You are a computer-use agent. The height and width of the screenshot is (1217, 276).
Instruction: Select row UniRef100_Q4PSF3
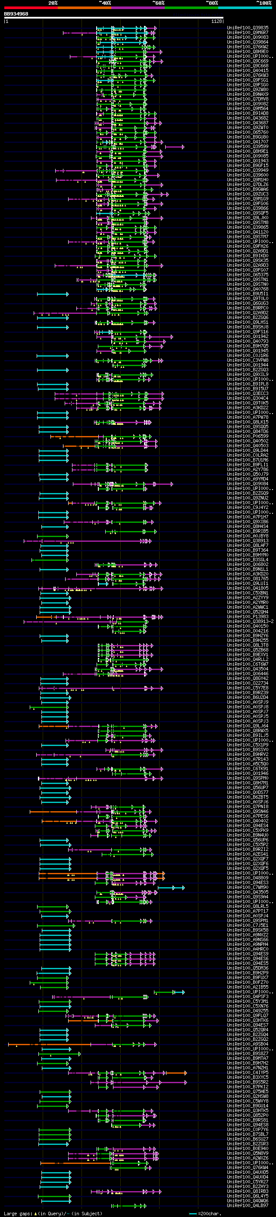point(248,997)
